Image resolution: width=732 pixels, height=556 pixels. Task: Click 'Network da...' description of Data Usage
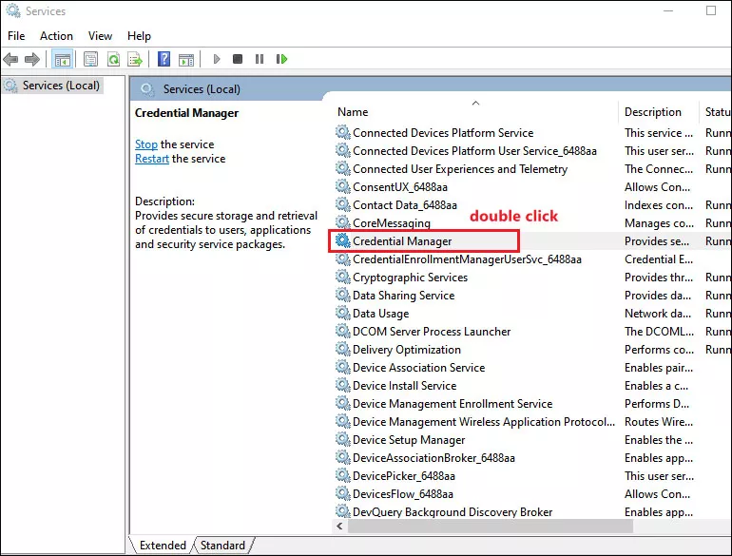point(658,314)
